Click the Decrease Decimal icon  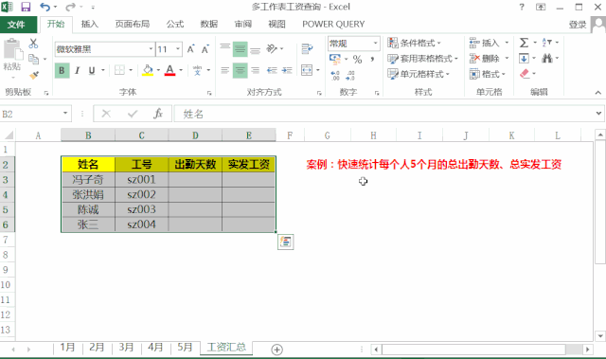(x=350, y=75)
